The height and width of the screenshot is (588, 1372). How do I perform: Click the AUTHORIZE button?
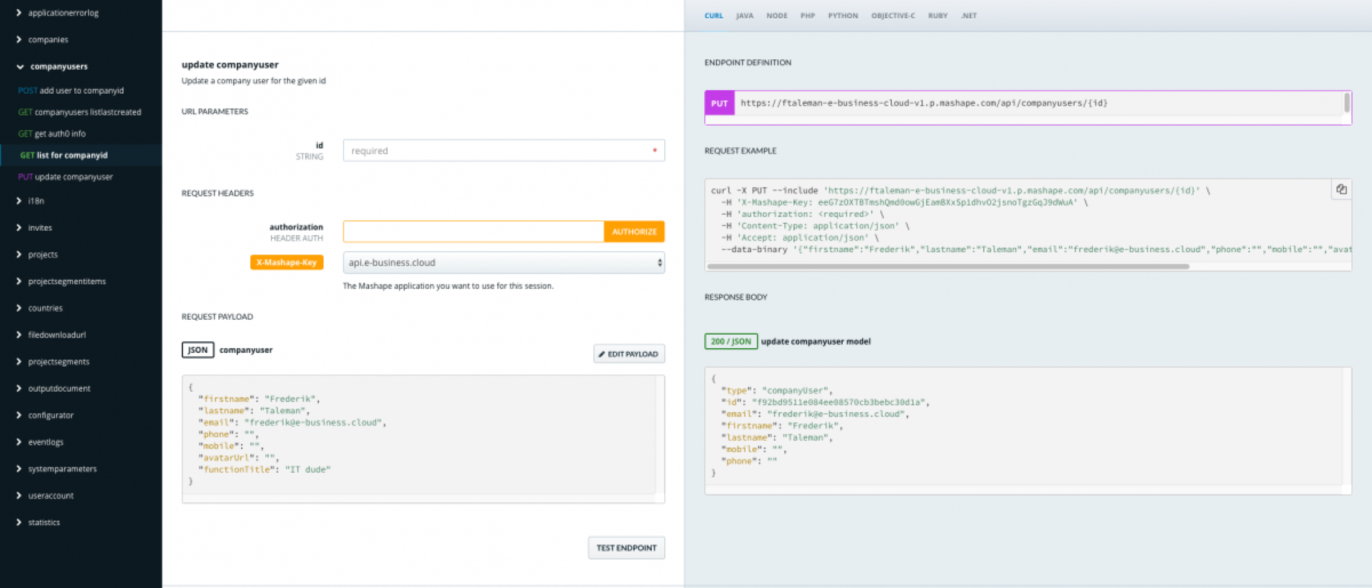click(634, 232)
